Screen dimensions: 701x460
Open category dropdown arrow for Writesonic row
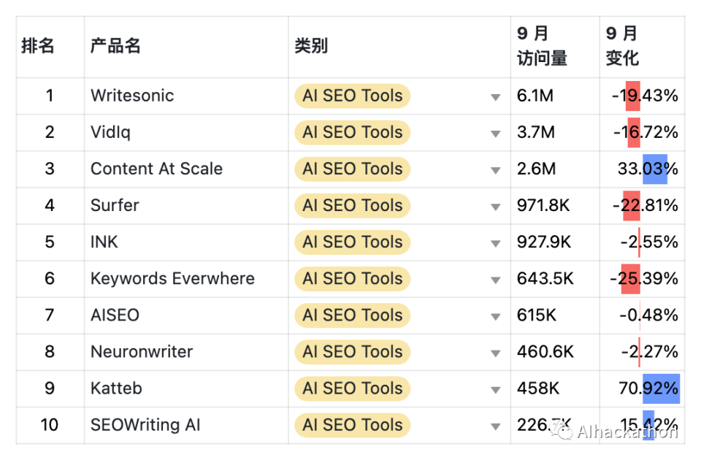[496, 97]
